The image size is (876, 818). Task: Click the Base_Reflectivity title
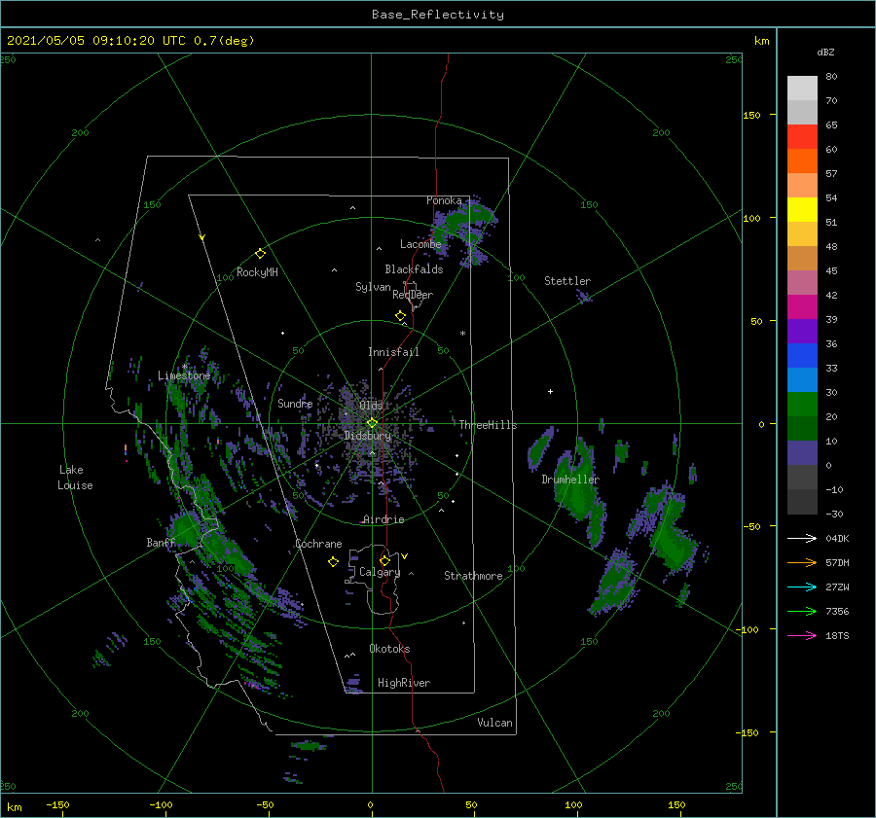(x=438, y=15)
